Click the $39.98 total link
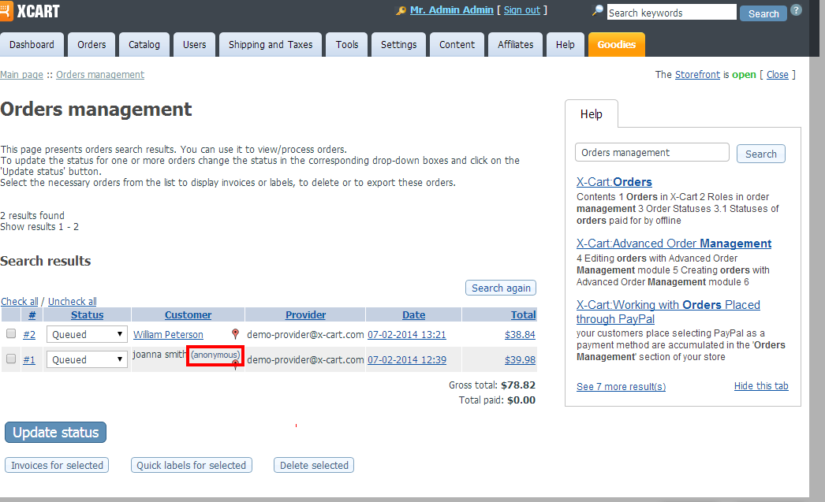 [520, 359]
